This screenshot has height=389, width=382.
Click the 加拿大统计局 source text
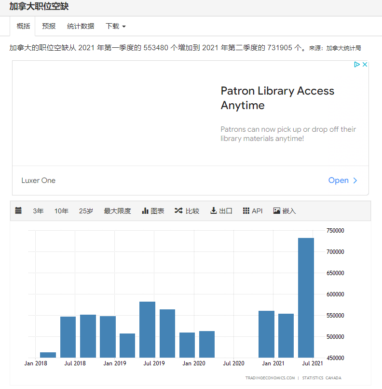(x=343, y=48)
